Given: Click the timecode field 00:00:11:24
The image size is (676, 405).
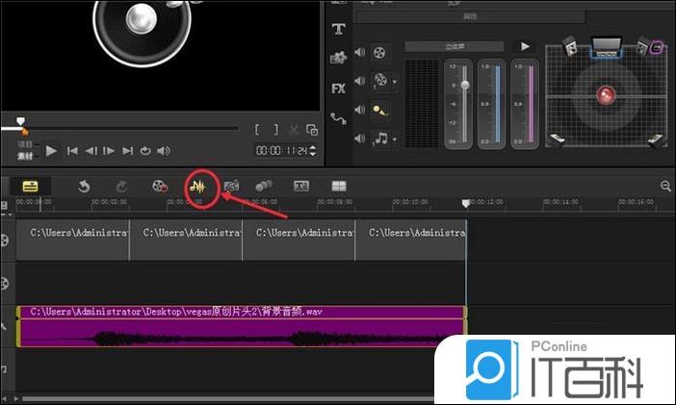Looking at the screenshot, I should (281, 151).
